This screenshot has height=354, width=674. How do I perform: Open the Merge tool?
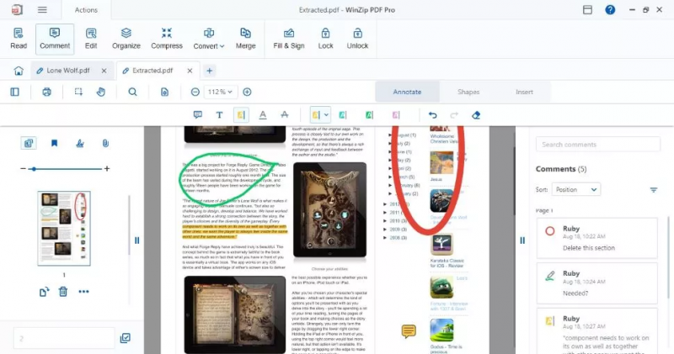(x=245, y=39)
